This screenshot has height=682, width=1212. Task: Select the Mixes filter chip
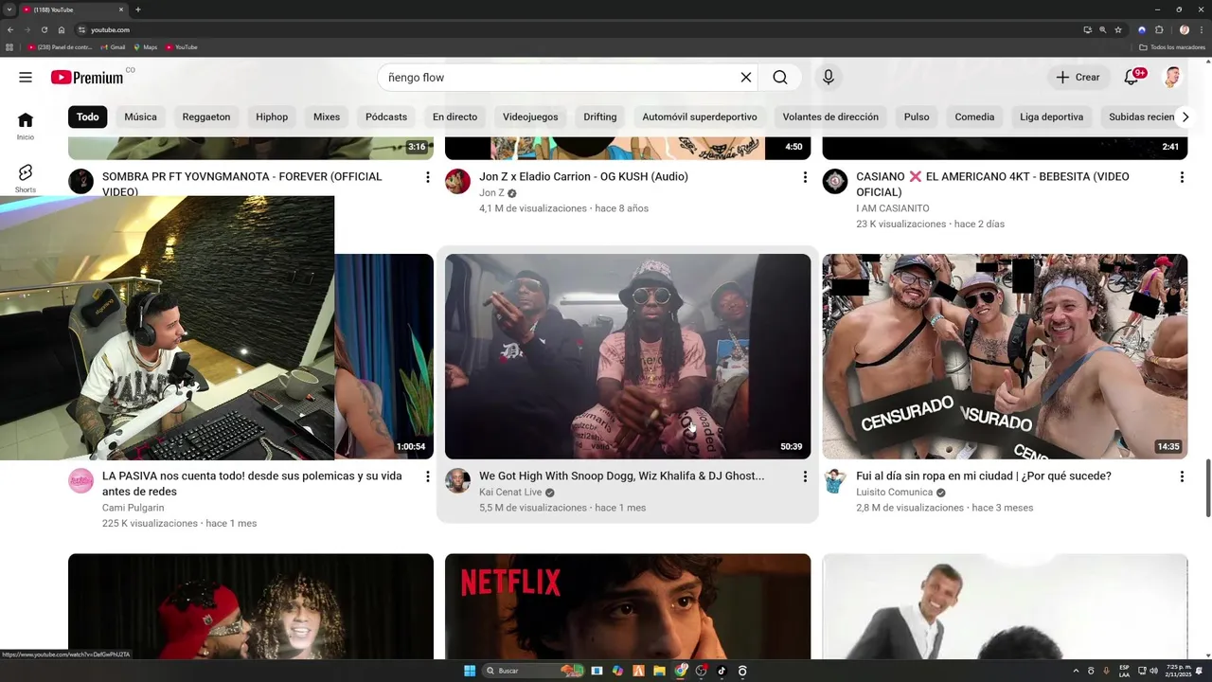point(327,117)
